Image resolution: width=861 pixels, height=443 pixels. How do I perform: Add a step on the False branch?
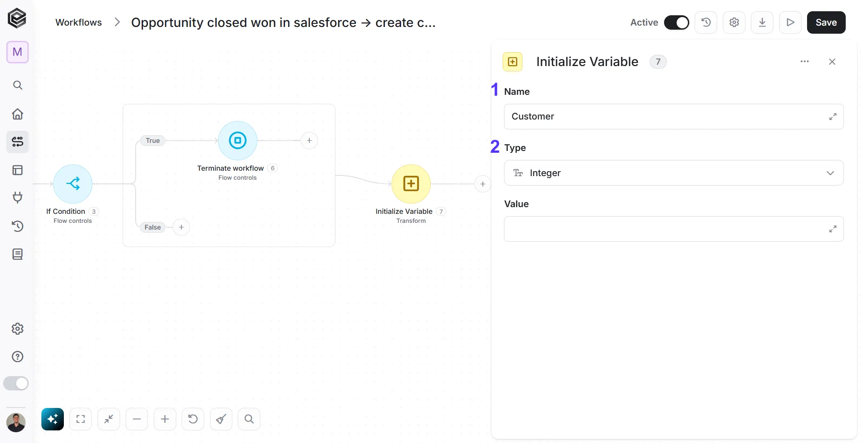point(181,227)
